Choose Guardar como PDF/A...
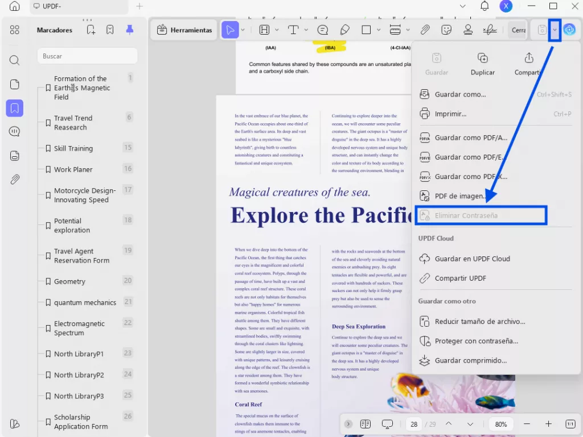583x437 pixels. coord(496,138)
